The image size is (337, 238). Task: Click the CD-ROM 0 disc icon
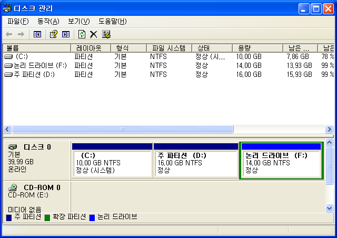(13, 187)
